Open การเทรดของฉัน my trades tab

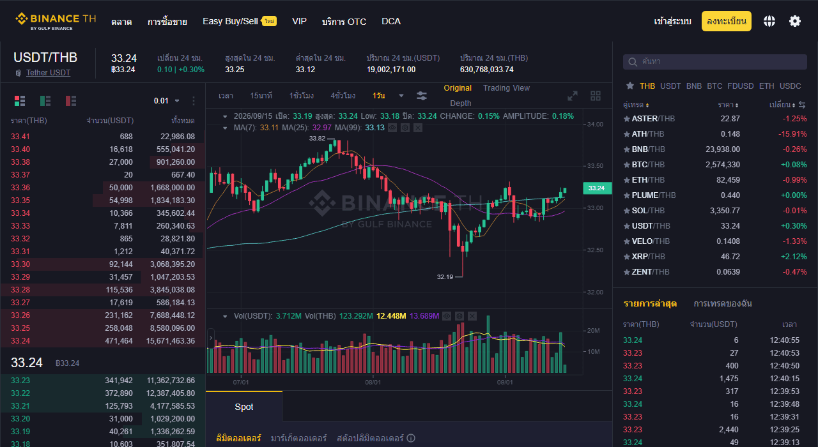pyautogui.click(x=723, y=303)
